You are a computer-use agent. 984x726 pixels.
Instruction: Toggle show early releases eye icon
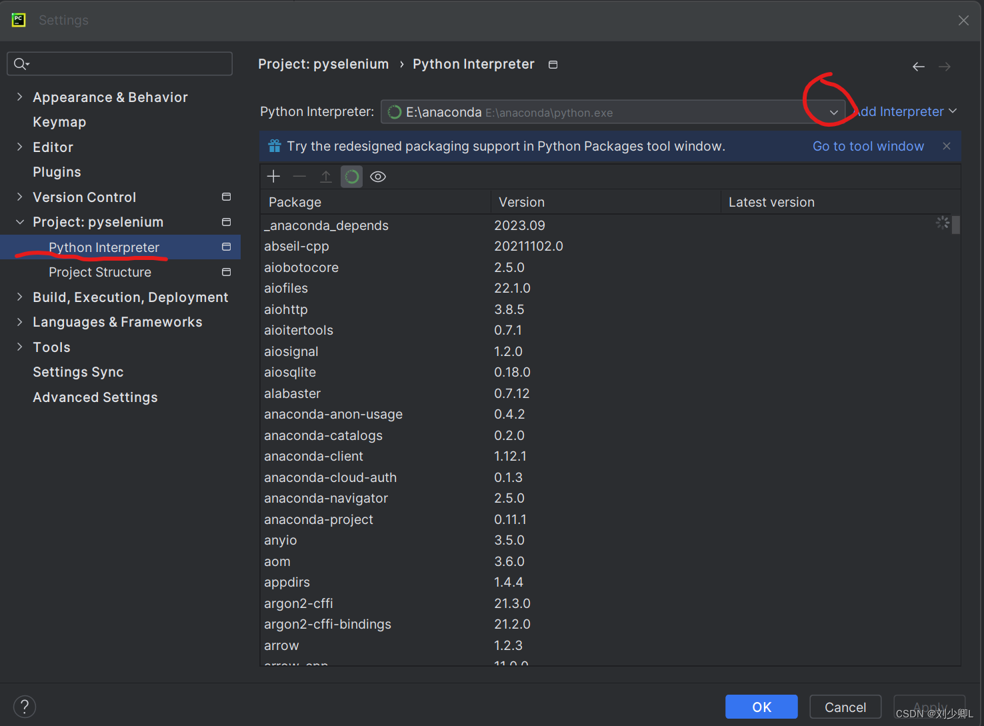coord(378,177)
